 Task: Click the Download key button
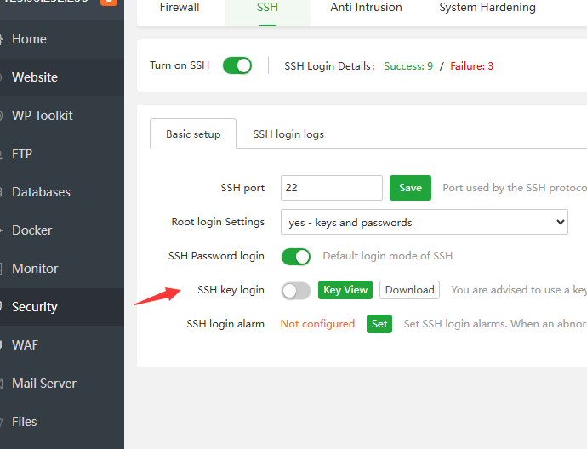click(409, 290)
